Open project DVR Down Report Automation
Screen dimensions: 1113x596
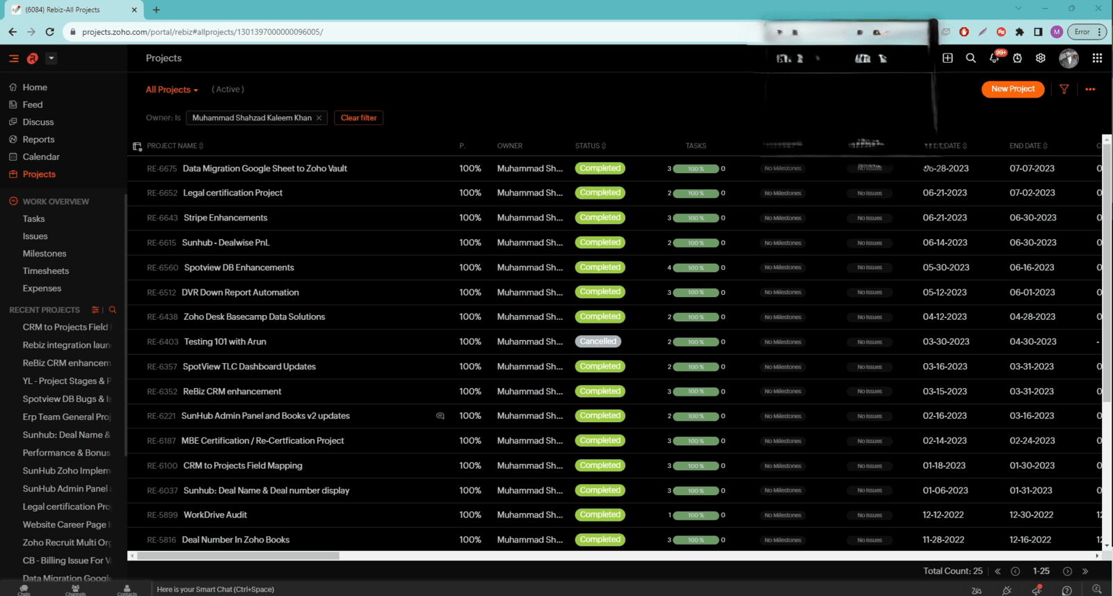240,292
